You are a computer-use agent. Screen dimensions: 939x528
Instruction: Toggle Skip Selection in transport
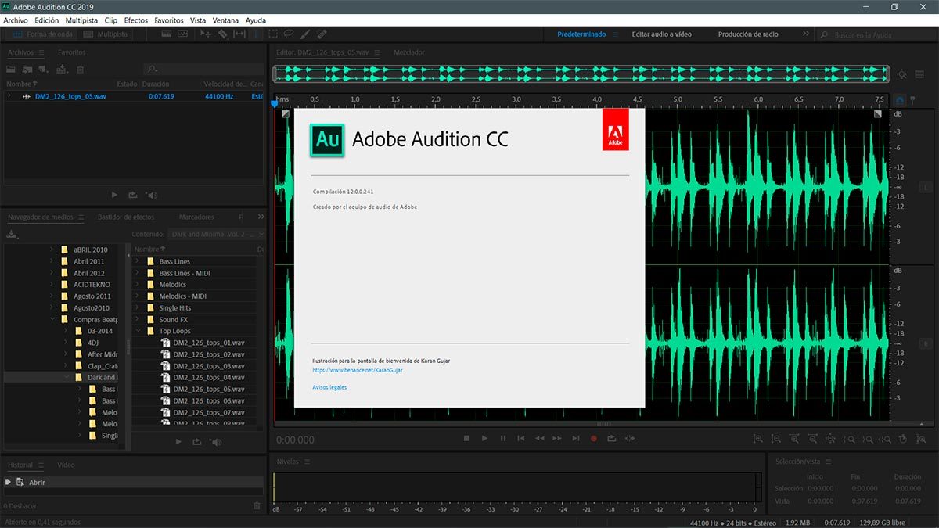tap(631, 439)
